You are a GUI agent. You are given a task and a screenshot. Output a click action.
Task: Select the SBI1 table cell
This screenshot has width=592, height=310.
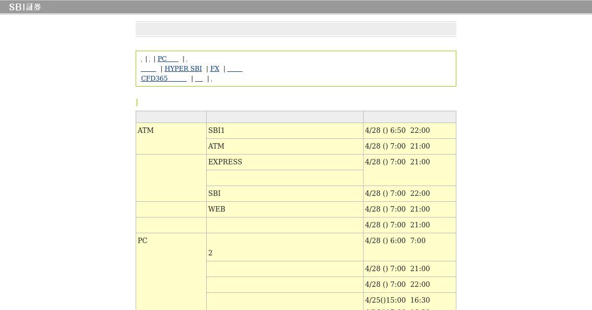[285, 130]
